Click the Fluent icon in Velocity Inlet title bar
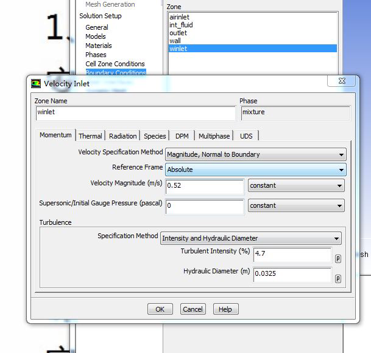Image resolution: width=371 pixels, height=353 pixels. point(36,83)
